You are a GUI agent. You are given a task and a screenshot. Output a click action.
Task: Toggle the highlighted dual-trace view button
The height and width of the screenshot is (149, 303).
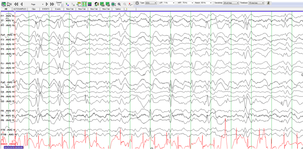tap(84, 4)
